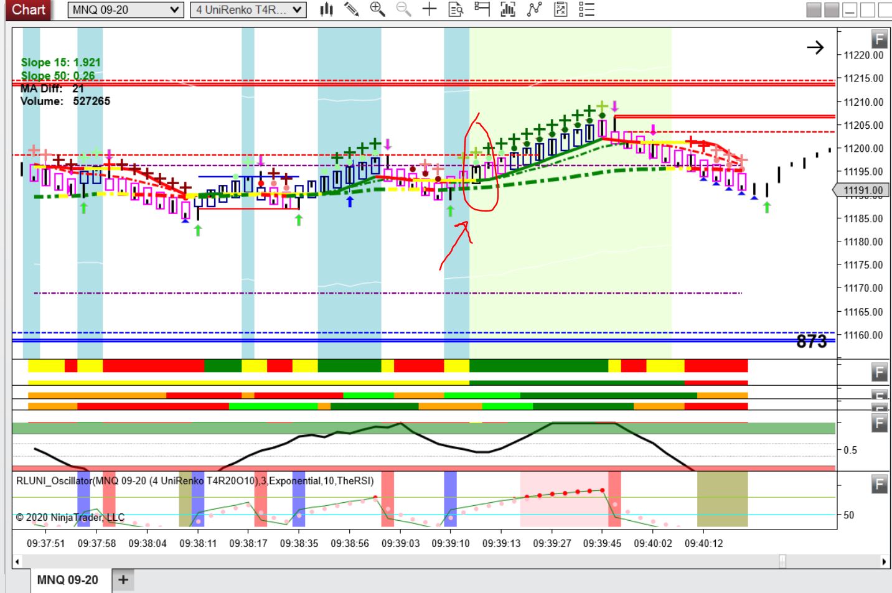Screen dimensions: 892x593
Task: Click the 09:38:35 time axis label
Action: pyautogui.click(x=299, y=543)
